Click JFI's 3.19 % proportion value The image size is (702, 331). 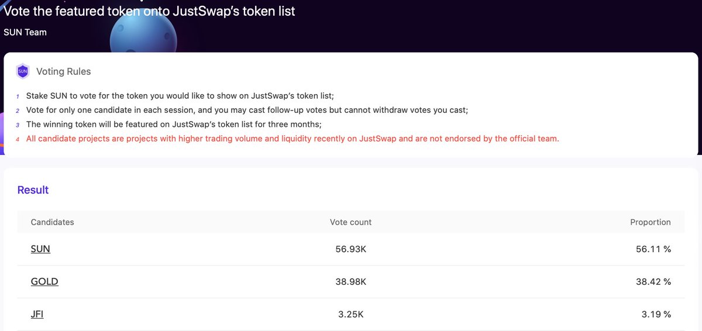tap(656, 315)
